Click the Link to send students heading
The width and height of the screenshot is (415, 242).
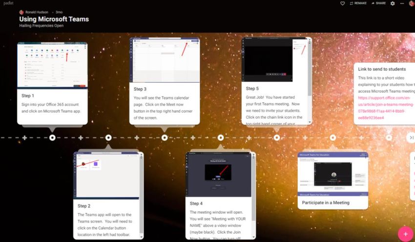coord(382,69)
